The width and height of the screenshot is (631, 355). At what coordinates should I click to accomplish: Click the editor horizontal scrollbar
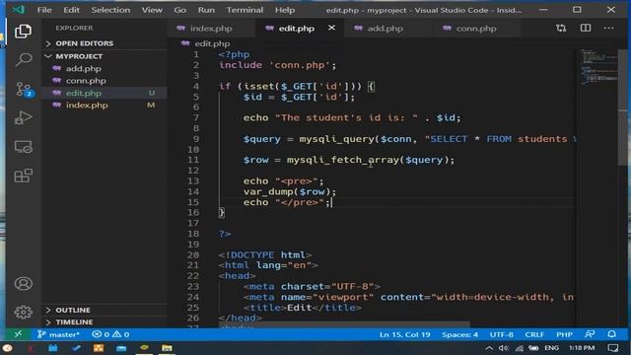point(344,324)
